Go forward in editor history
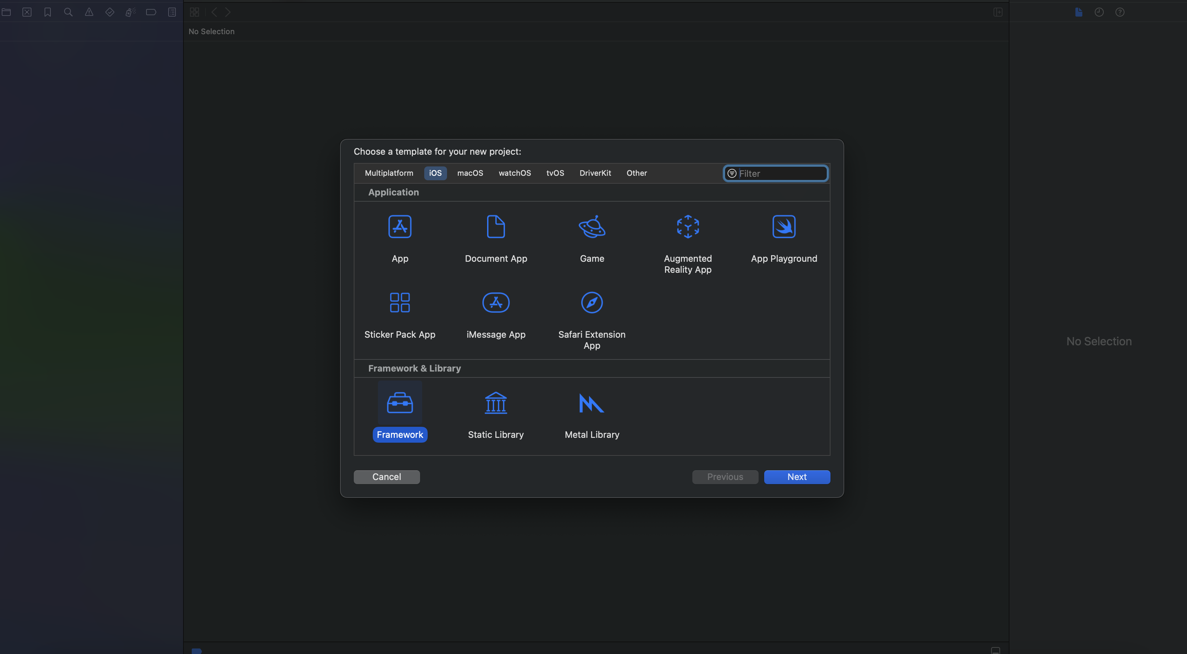Image resolution: width=1187 pixels, height=654 pixels. [x=228, y=12]
